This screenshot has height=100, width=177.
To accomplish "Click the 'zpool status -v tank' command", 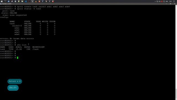I will click(x=29, y=9).
